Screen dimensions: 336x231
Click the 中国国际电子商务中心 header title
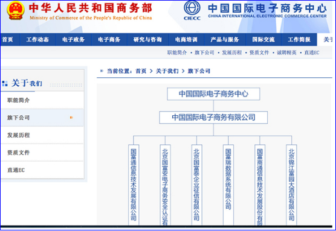pyautogui.click(x=267, y=8)
